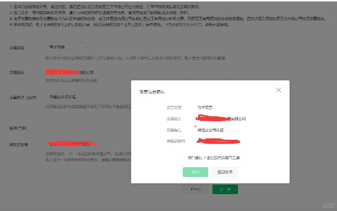Click the redacted 纳税识别号 value in dialog
This screenshot has height=211, width=337.
click(219, 141)
